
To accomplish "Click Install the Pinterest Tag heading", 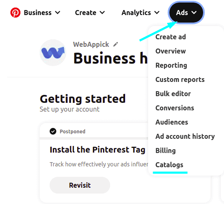I will click(98, 150).
